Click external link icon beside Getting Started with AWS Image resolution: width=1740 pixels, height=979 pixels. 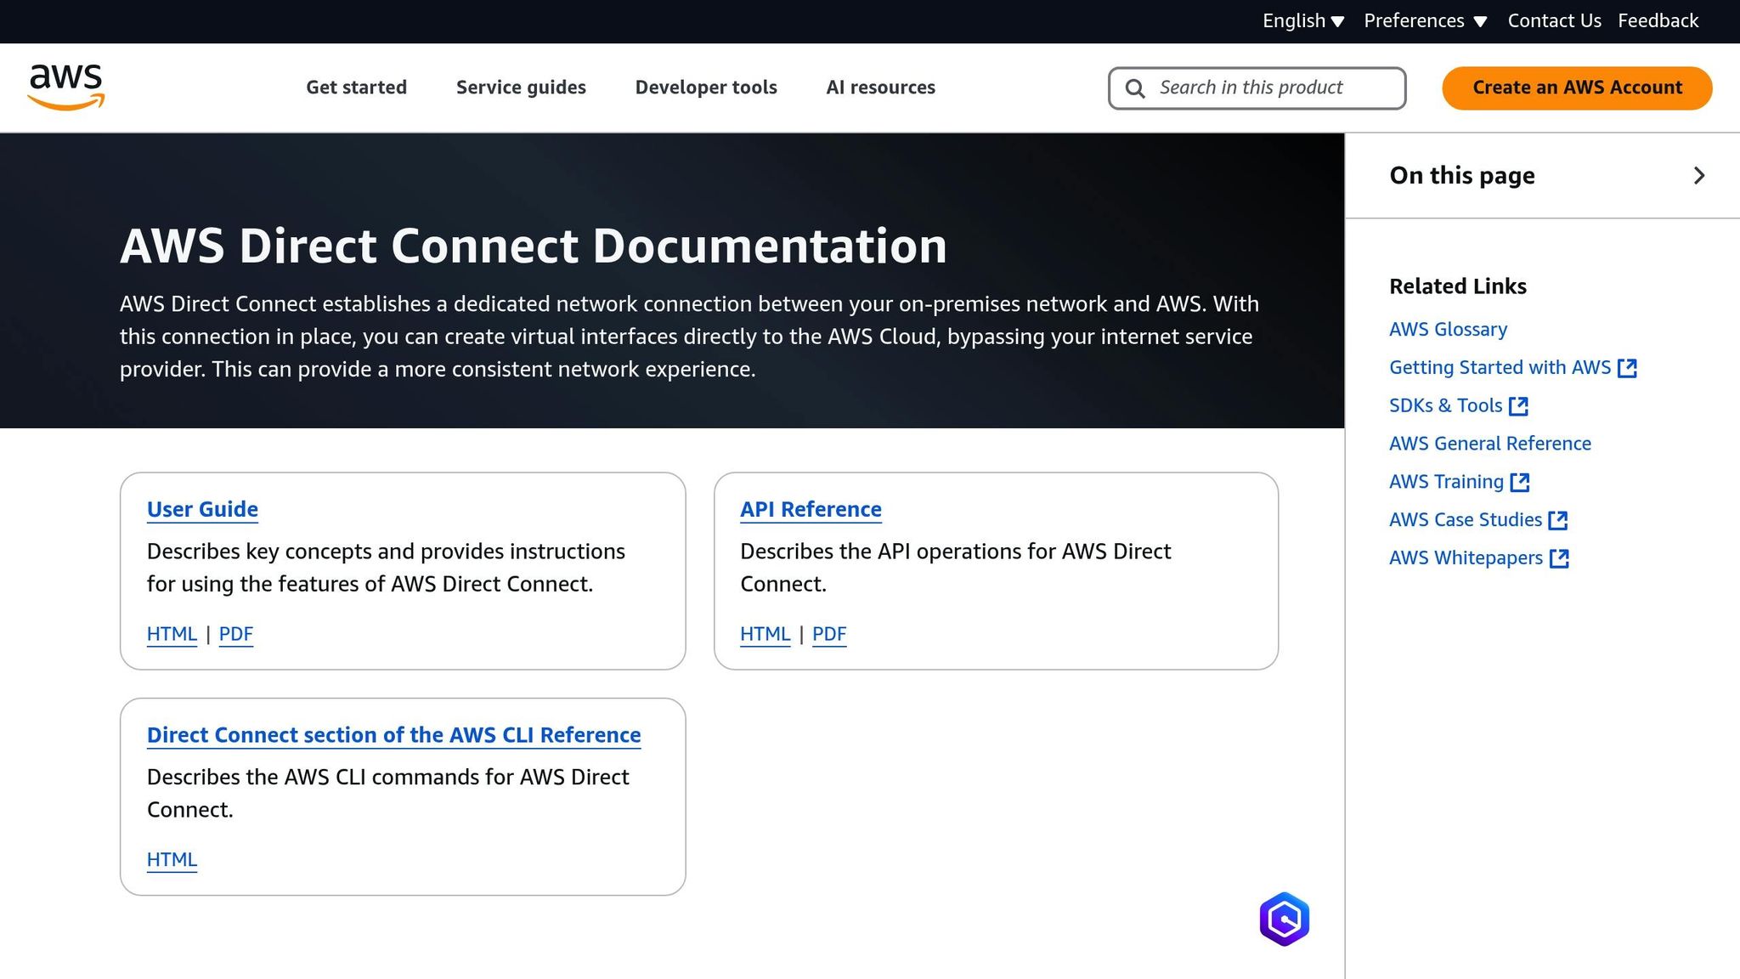point(1627,368)
